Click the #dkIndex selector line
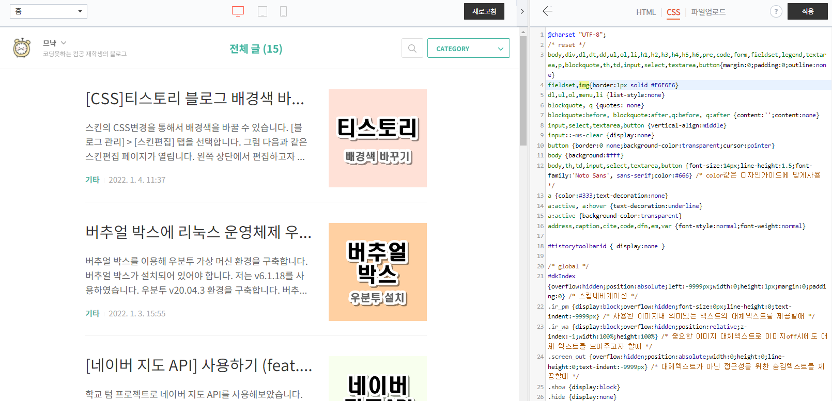Viewport: 832px width, 401px height. click(x=561, y=276)
